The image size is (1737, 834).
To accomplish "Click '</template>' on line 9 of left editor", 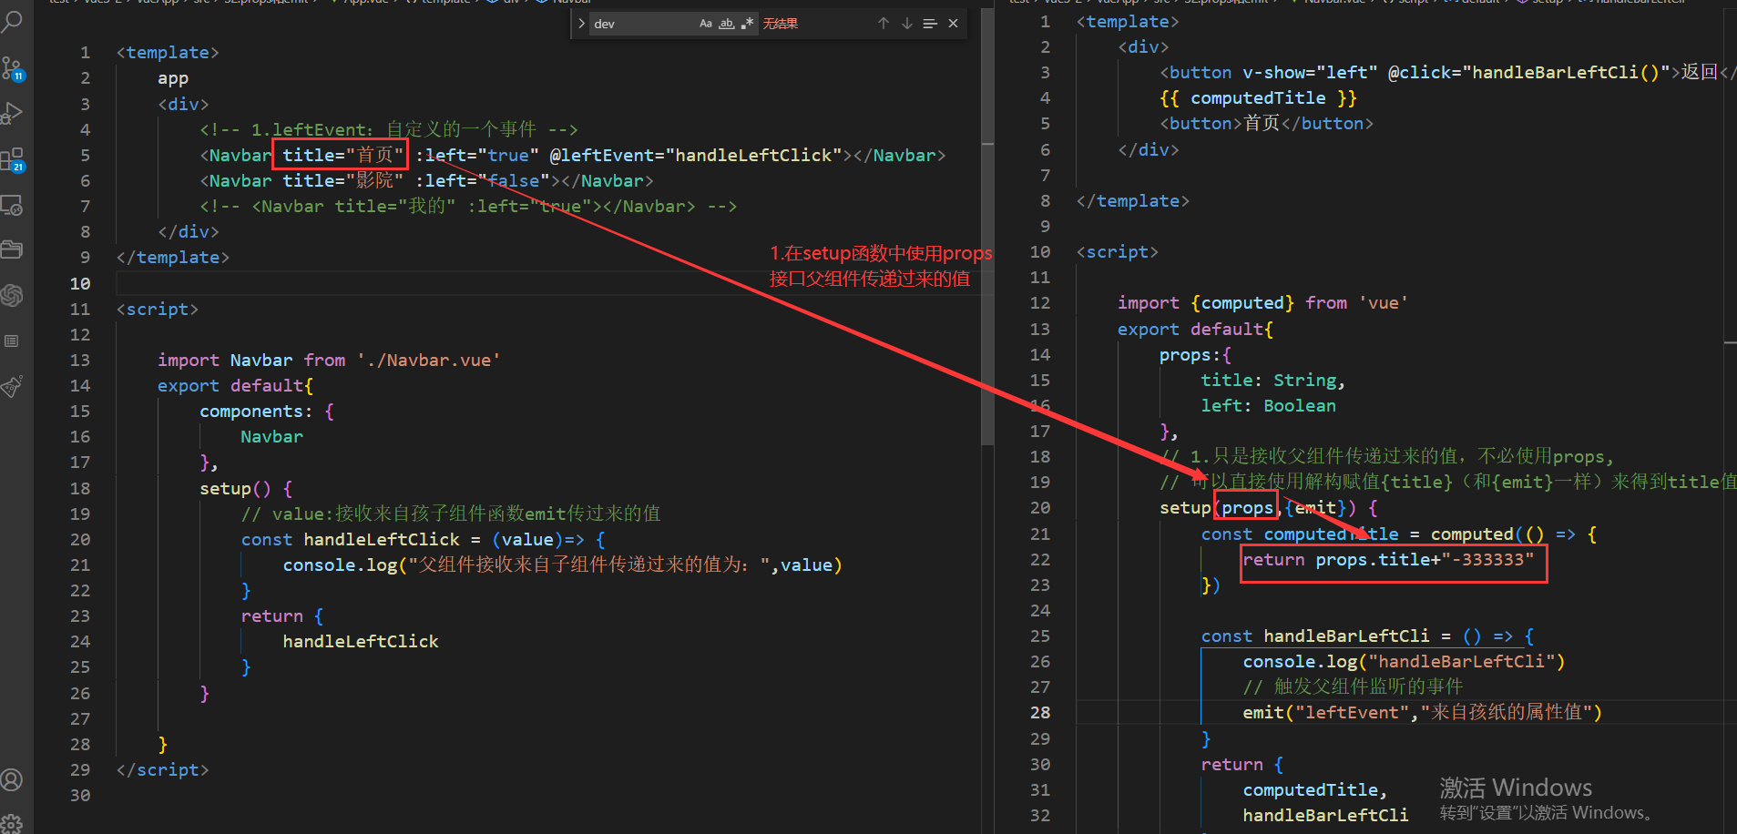I will tap(173, 257).
